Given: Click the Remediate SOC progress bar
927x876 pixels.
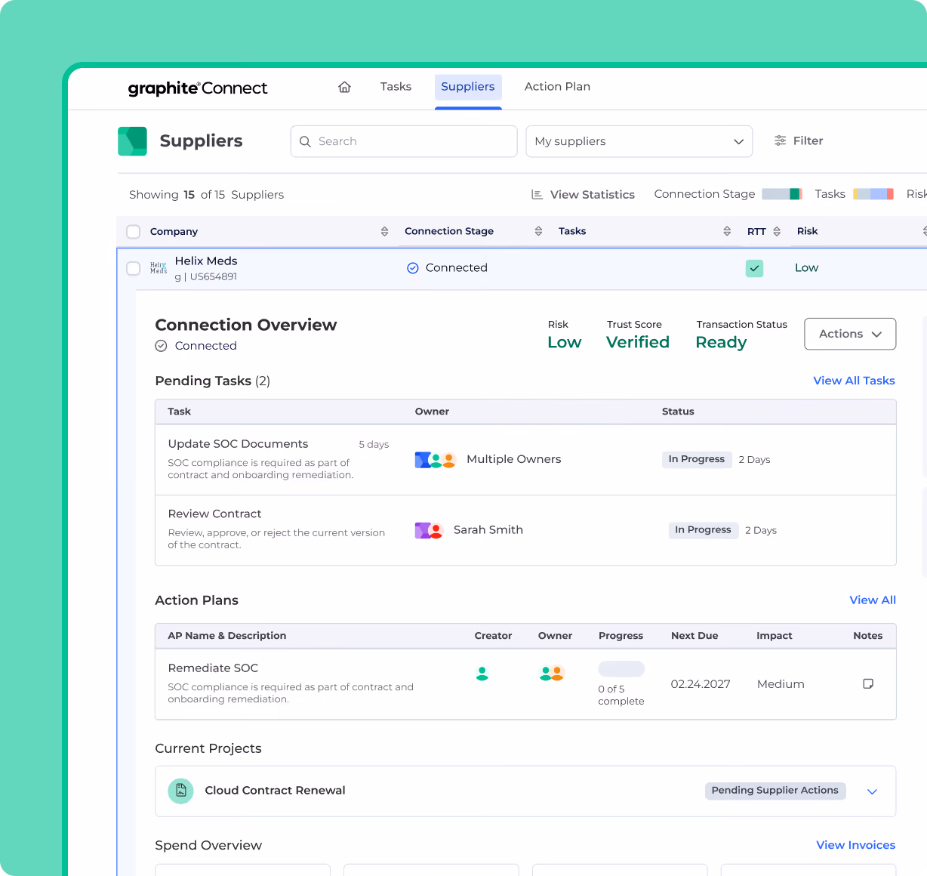Looking at the screenshot, I should pyautogui.click(x=621, y=668).
